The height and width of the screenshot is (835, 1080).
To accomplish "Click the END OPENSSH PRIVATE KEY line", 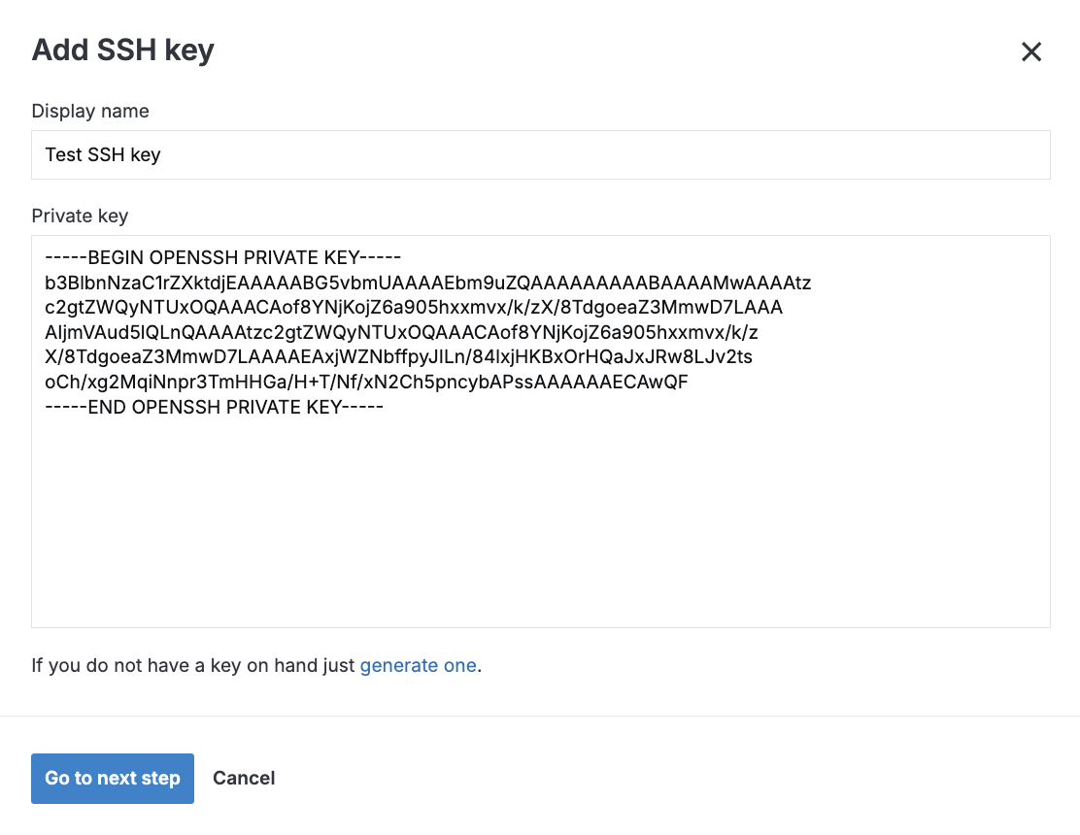I will pos(214,407).
